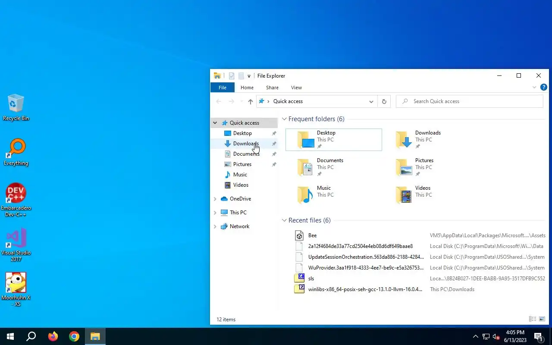This screenshot has width=552, height=345.
Task: Open the notification center icon
Action: tap(538, 336)
